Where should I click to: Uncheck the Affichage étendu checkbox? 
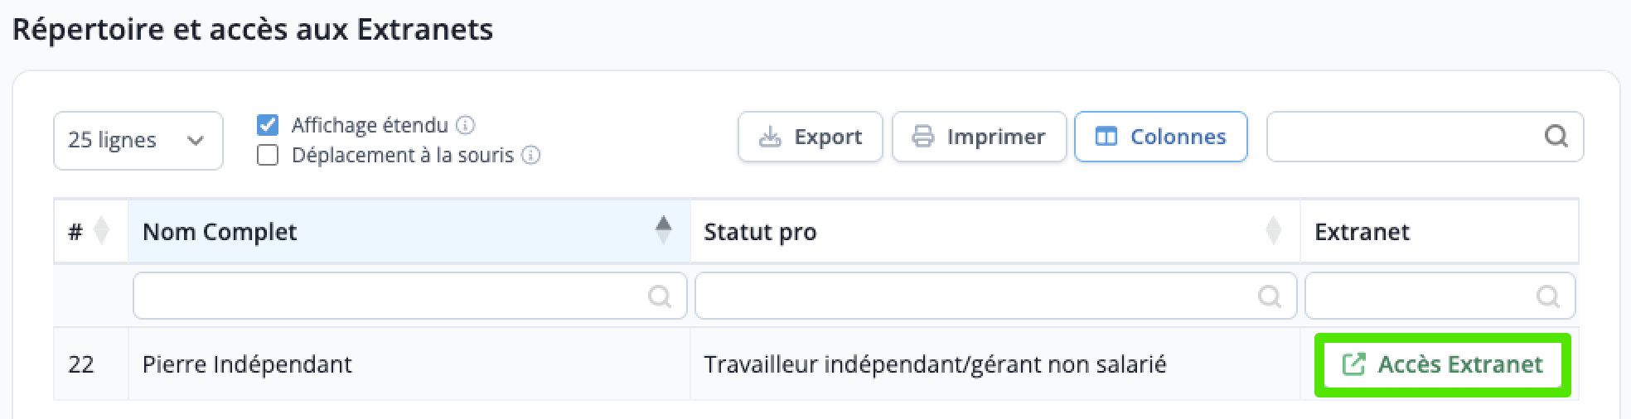pos(268,125)
